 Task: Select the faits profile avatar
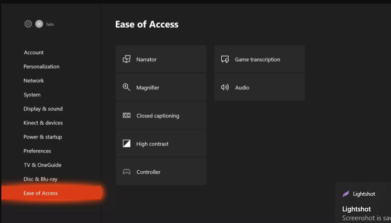click(x=39, y=24)
